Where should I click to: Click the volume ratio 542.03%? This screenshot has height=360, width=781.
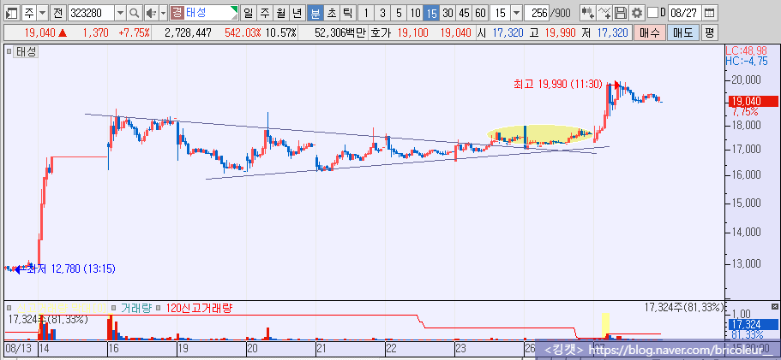[x=244, y=33]
